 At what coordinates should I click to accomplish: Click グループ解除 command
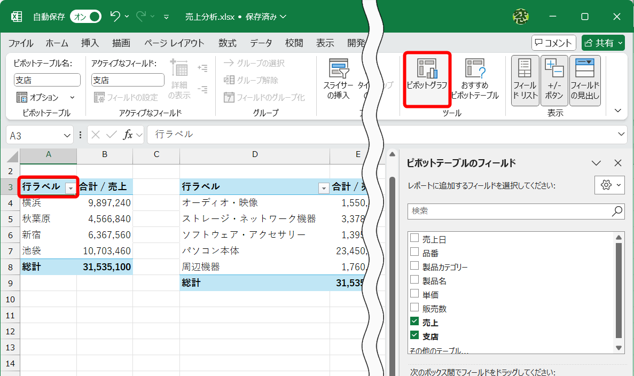(251, 80)
